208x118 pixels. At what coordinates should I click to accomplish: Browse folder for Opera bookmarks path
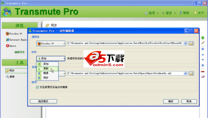[x=191, y=74]
